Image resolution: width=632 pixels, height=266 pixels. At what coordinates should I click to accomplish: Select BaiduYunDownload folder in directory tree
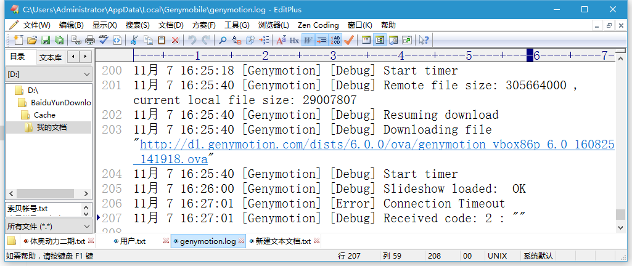pyautogui.click(x=60, y=102)
